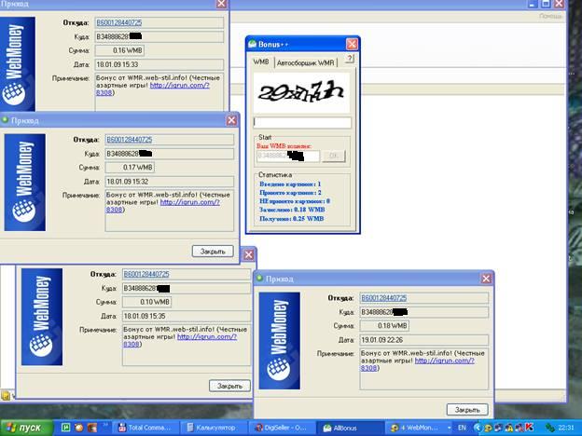
Task: Click the Куда wallet field in the 0.17 WMB window
Action: tap(170, 154)
